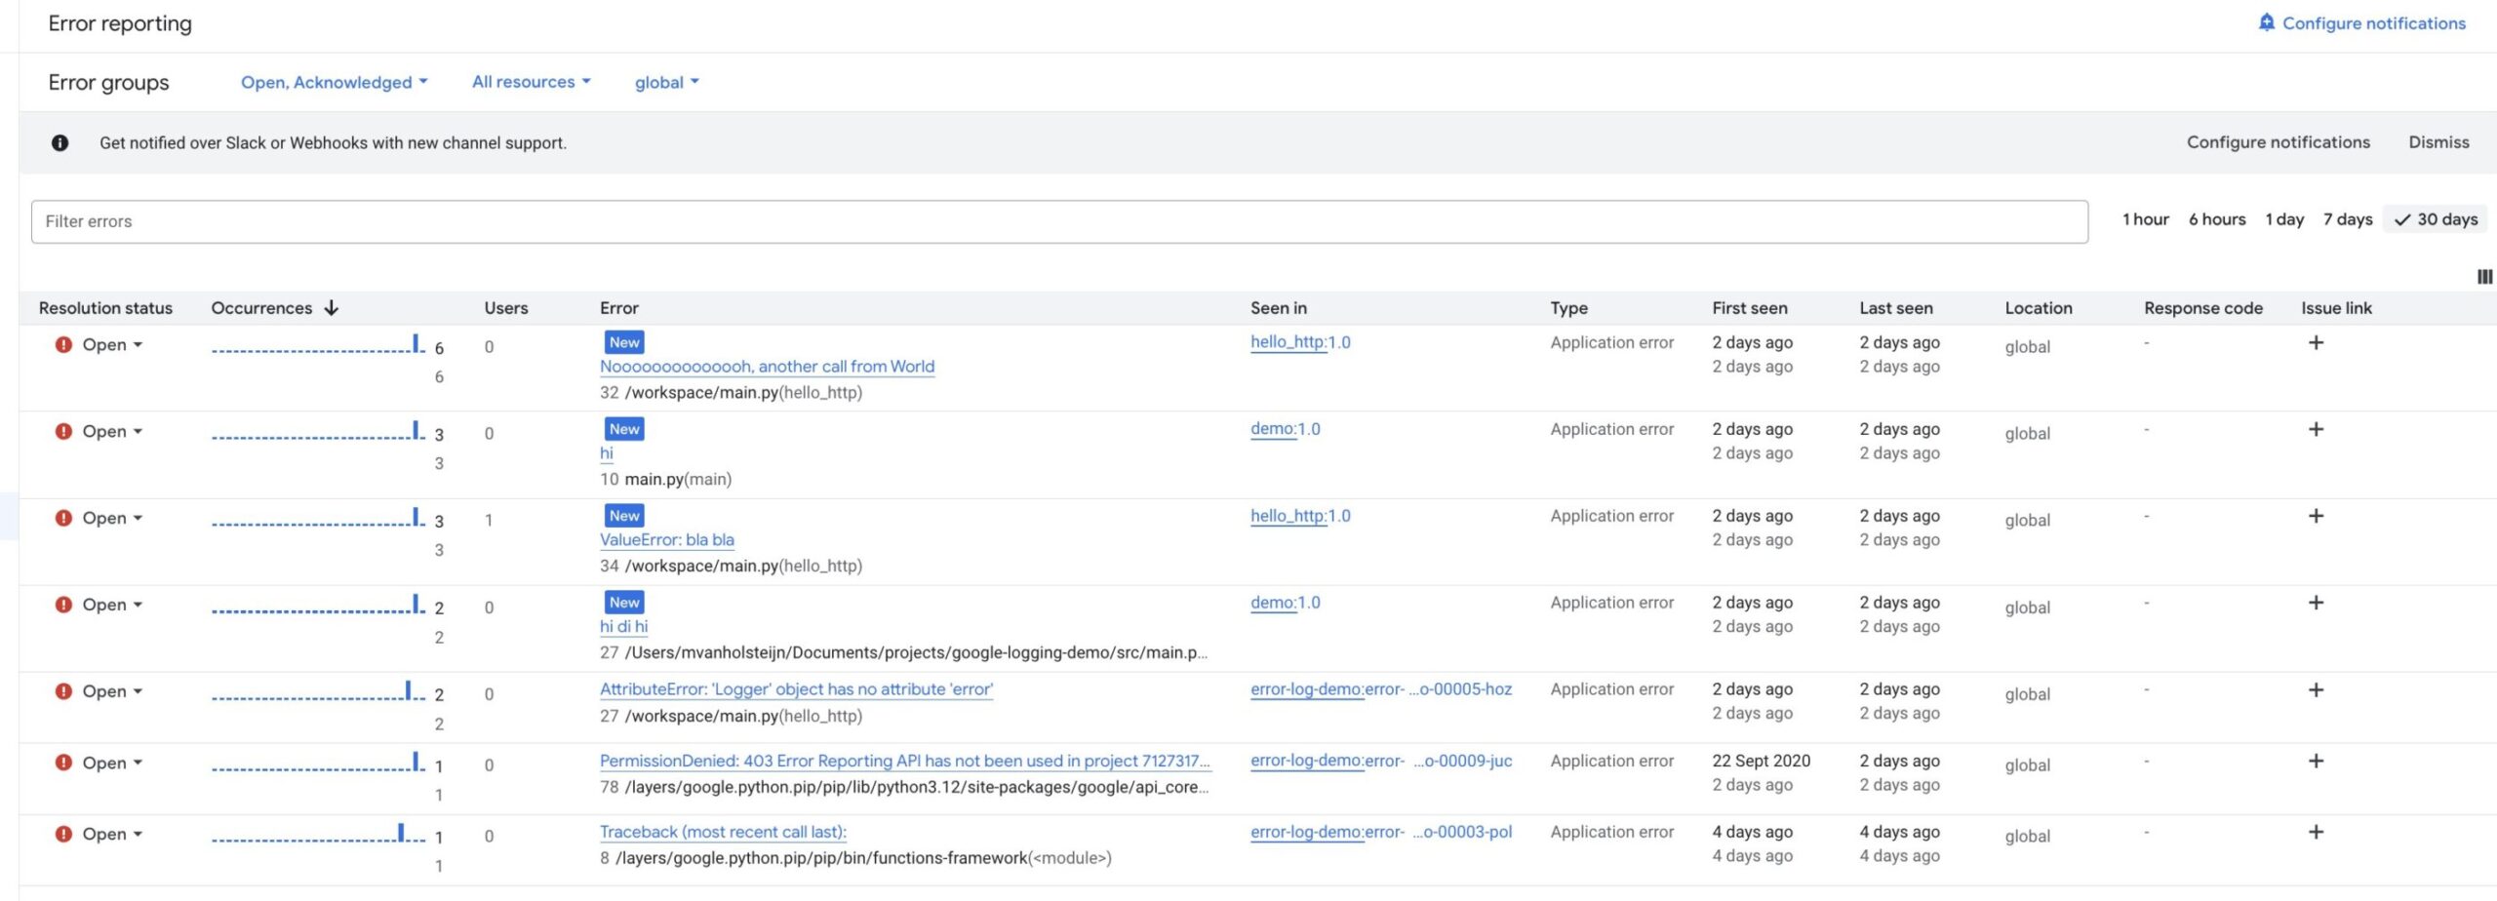
Task: Click the Response code column header
Action: point(2202,308)
